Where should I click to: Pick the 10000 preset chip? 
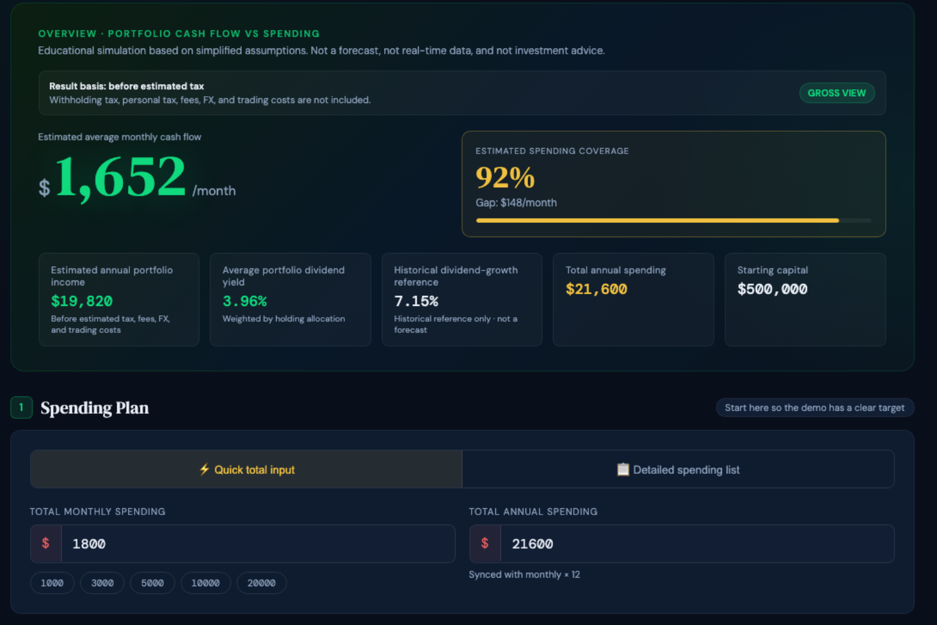coord(206,583)
